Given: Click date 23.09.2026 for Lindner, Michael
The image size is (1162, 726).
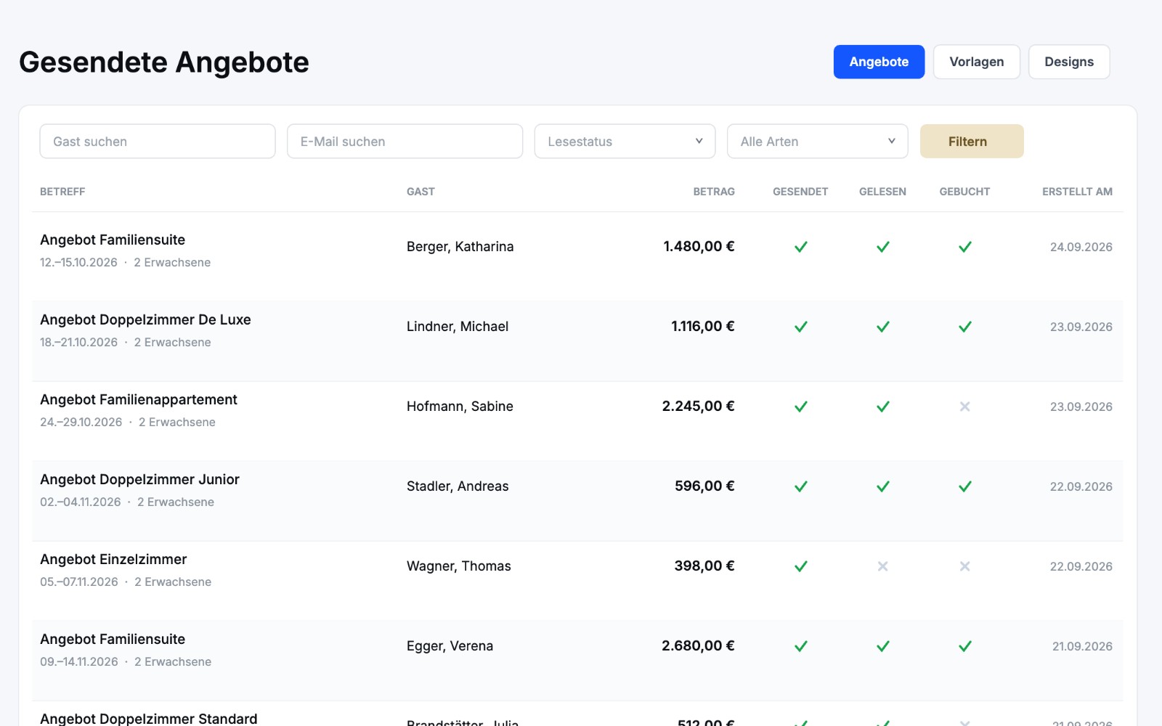Looking at the screenshot, I should pos(1081,327).
